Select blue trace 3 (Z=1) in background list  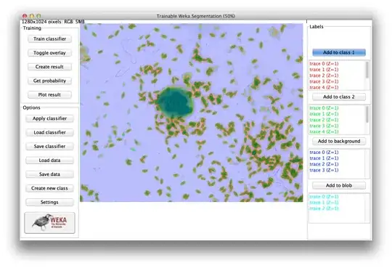tap(324, 170)
